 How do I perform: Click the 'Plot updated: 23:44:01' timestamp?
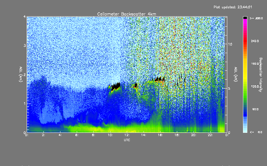pyautogui.click(x=233, y=7)
